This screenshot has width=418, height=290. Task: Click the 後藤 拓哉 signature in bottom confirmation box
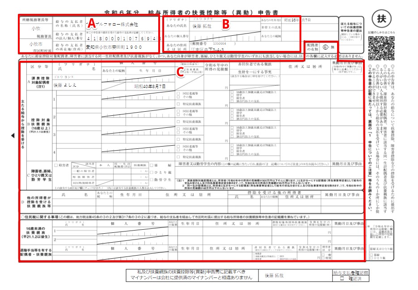click(274, 276)
